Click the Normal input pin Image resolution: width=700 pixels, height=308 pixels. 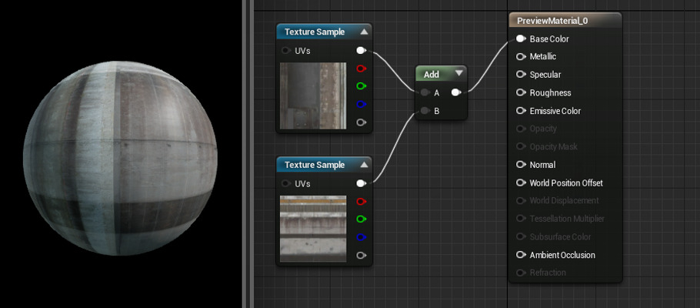521,165
